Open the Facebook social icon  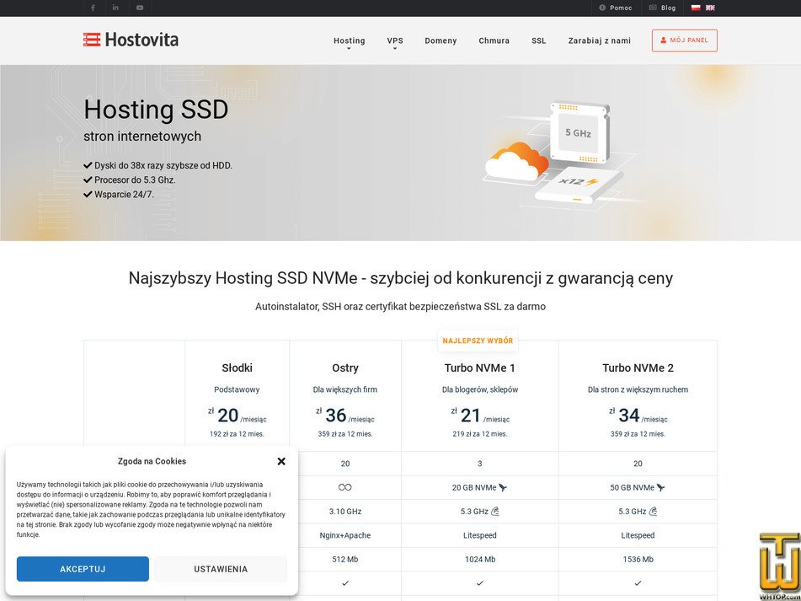point(93,8)
